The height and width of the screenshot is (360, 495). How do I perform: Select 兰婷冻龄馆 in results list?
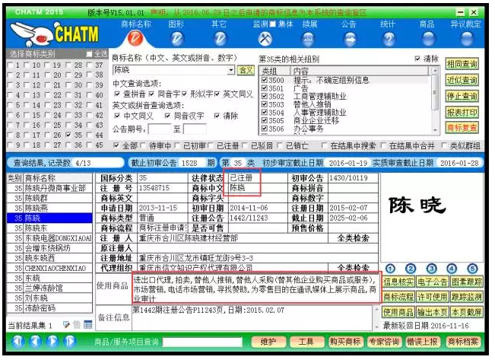(50, 288)
